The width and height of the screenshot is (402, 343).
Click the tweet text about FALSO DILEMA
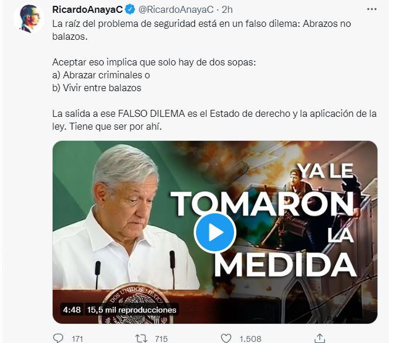point(214,120)
